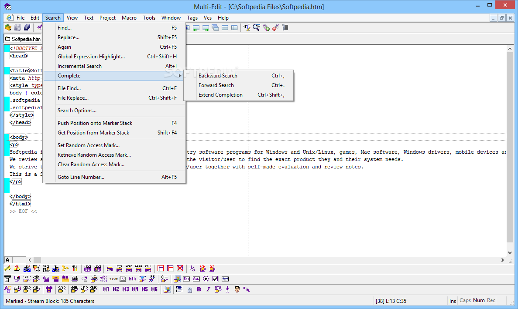Click the </body> tag in editor
Viewport: 518px width, 309px height.
point(20,196)
